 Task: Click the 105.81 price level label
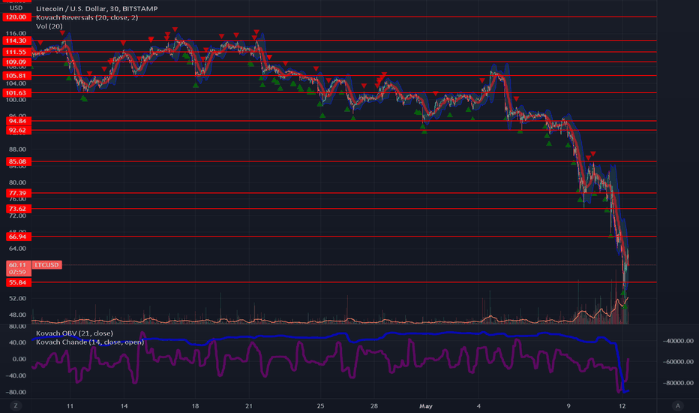(x=16, y=76)
